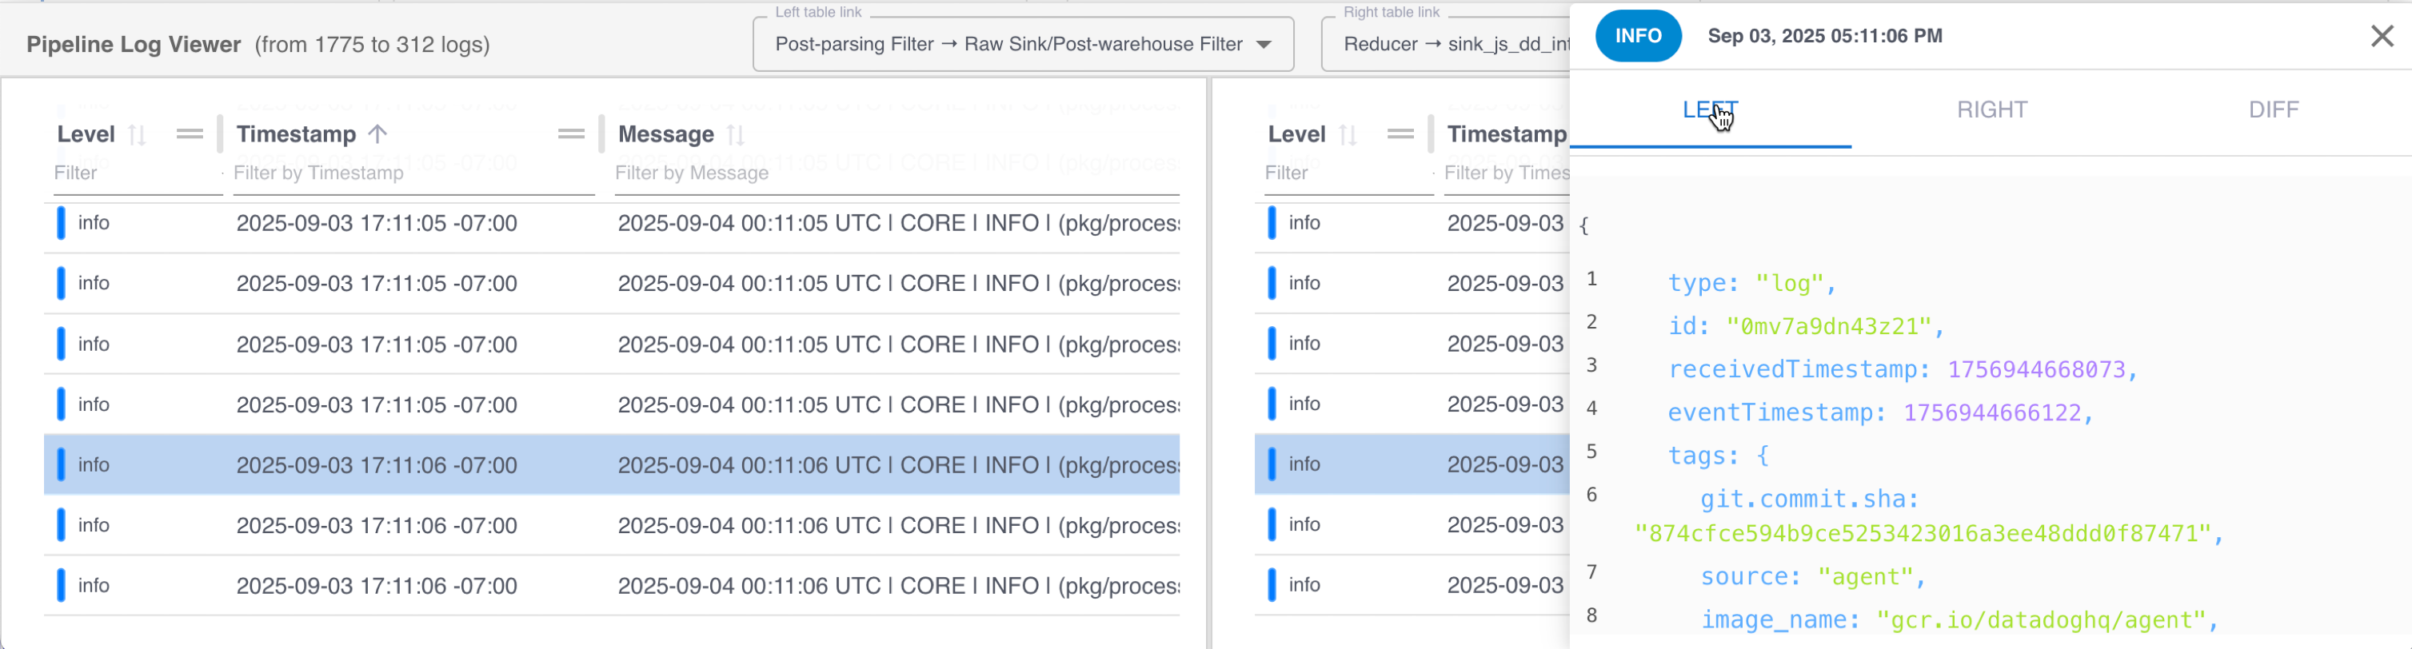The height and width of the screenshot is (649, 2412).
Task: Focus left table Level filter field
Action: click(x=138, y=173)
